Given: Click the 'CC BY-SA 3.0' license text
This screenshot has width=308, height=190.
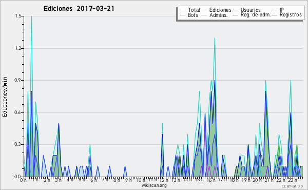Looking at the screenshot, I should [292, 186].
